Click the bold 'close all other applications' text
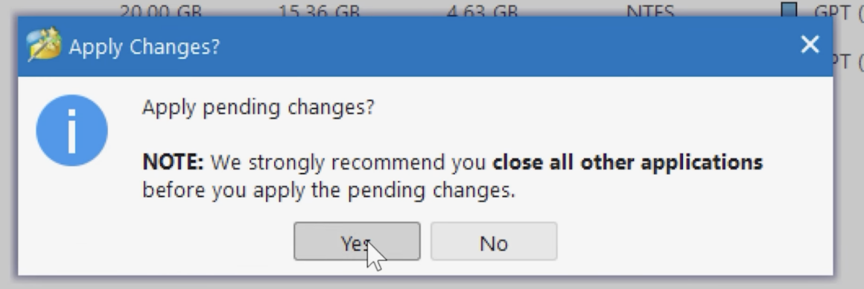Screen dimensions: 864x289 click(627, 162)
